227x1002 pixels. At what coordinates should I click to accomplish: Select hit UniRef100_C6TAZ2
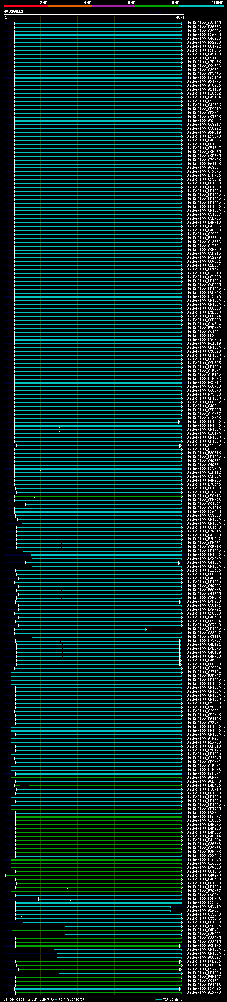(204, 46)
